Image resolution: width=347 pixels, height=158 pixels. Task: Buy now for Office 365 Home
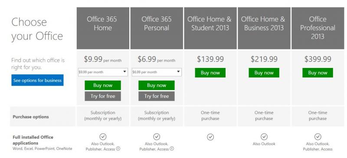tap(103, 85)
